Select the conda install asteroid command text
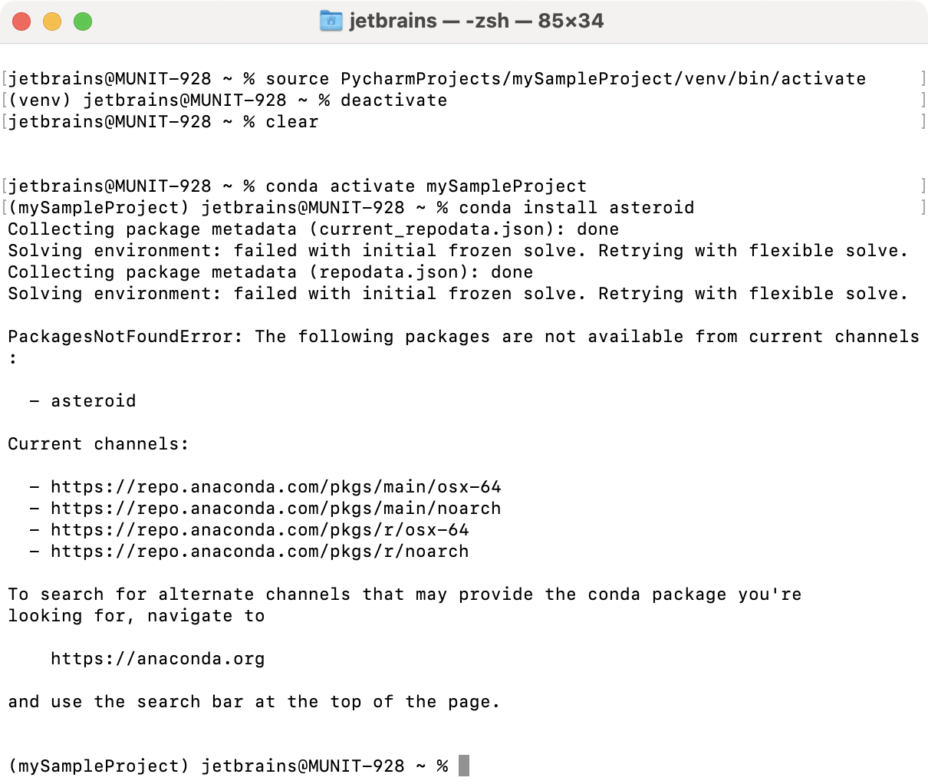The width and height of the screenshot is (928, 784). click(579, 207)
